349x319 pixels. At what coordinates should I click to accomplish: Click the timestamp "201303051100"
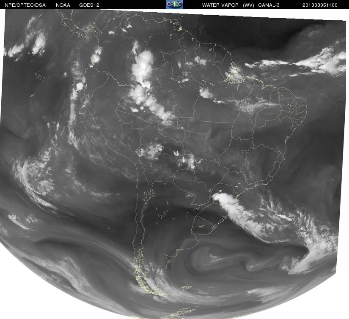320,5
